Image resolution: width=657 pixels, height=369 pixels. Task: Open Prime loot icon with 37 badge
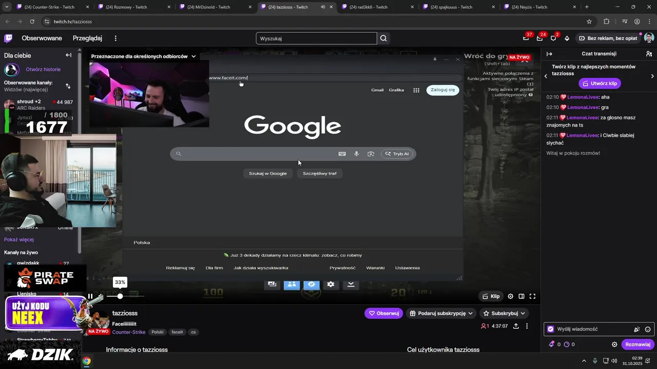(526, 38)
